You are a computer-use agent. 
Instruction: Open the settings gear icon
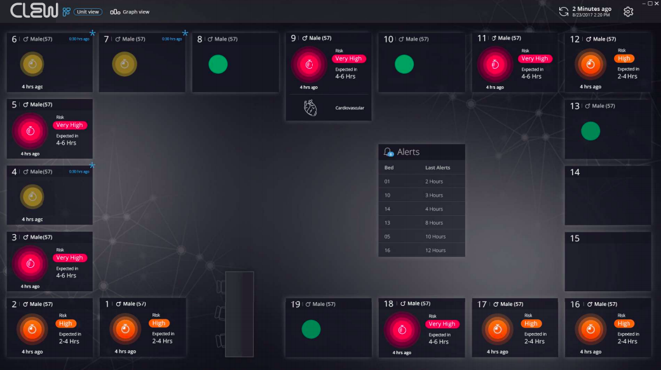click(x=628, y=12)
